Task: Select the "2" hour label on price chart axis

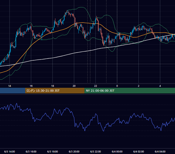Action: point(138,86)
